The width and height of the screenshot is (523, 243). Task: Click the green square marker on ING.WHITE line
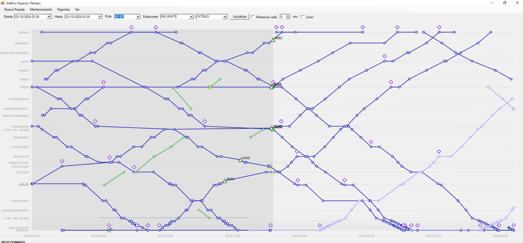[x=109, y=230]
